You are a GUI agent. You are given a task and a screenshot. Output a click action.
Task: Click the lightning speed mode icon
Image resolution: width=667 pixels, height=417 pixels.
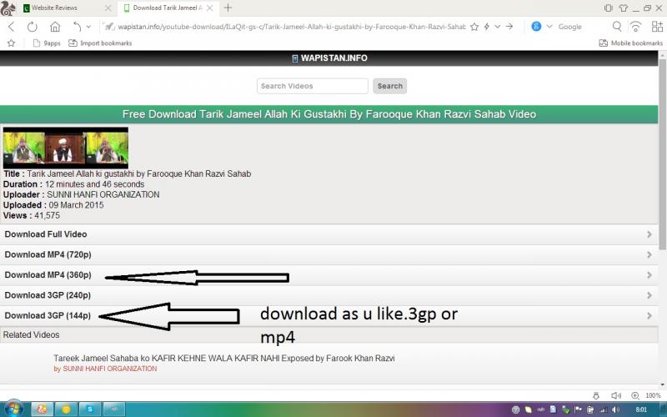[x=487, y=27]
